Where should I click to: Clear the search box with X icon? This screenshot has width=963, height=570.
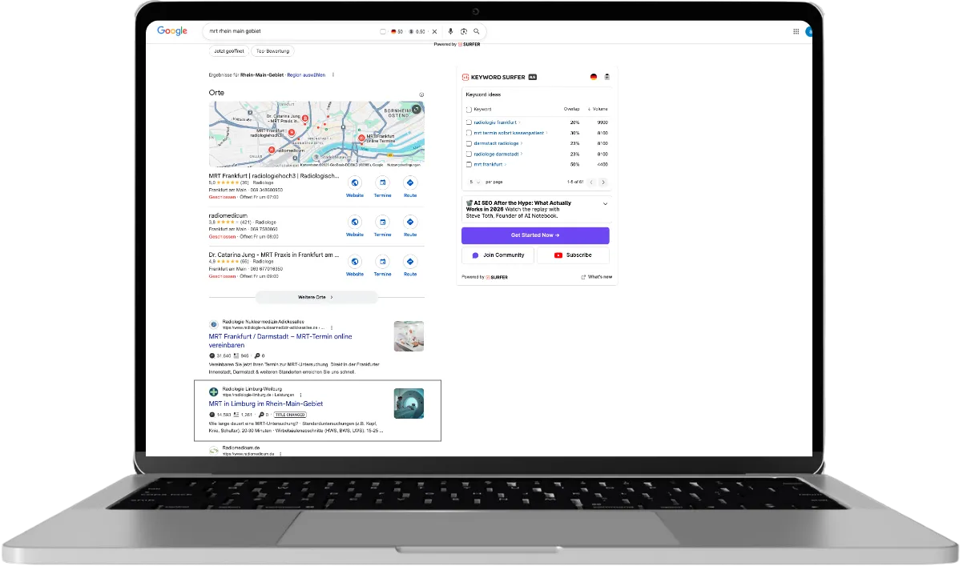point(435,31)
